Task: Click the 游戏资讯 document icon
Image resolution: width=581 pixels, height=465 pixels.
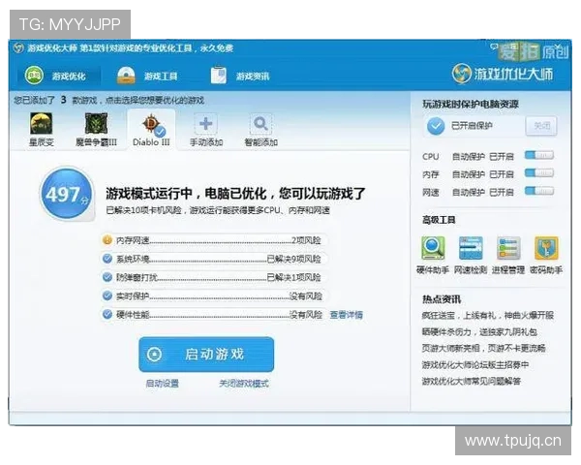Action: [x=218, y=76]
